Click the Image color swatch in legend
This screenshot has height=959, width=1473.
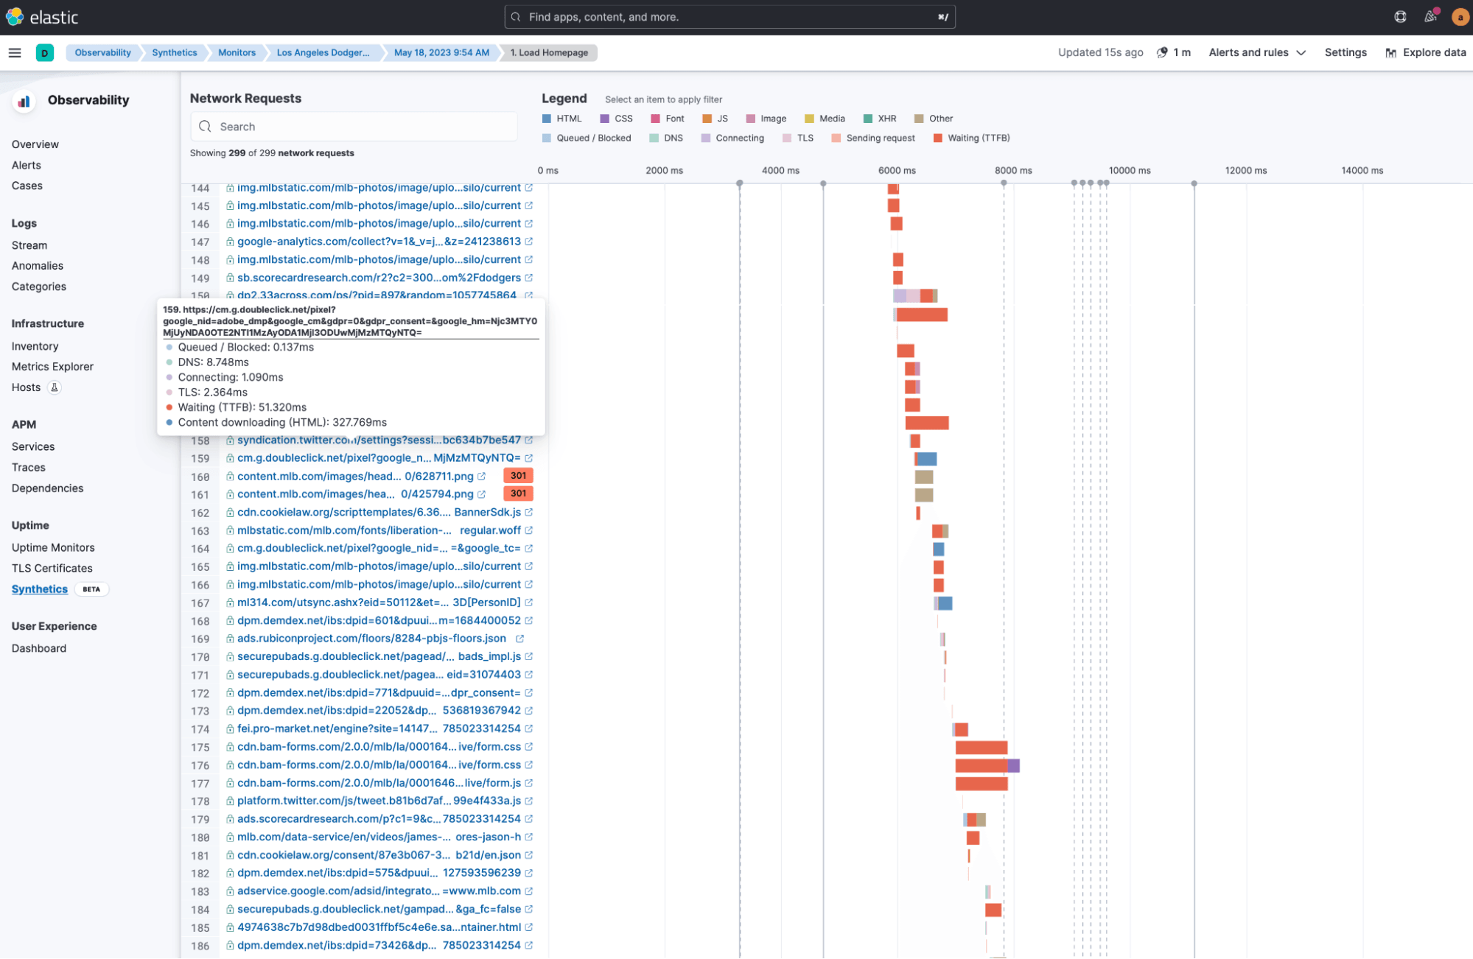[x=750, y=119]
